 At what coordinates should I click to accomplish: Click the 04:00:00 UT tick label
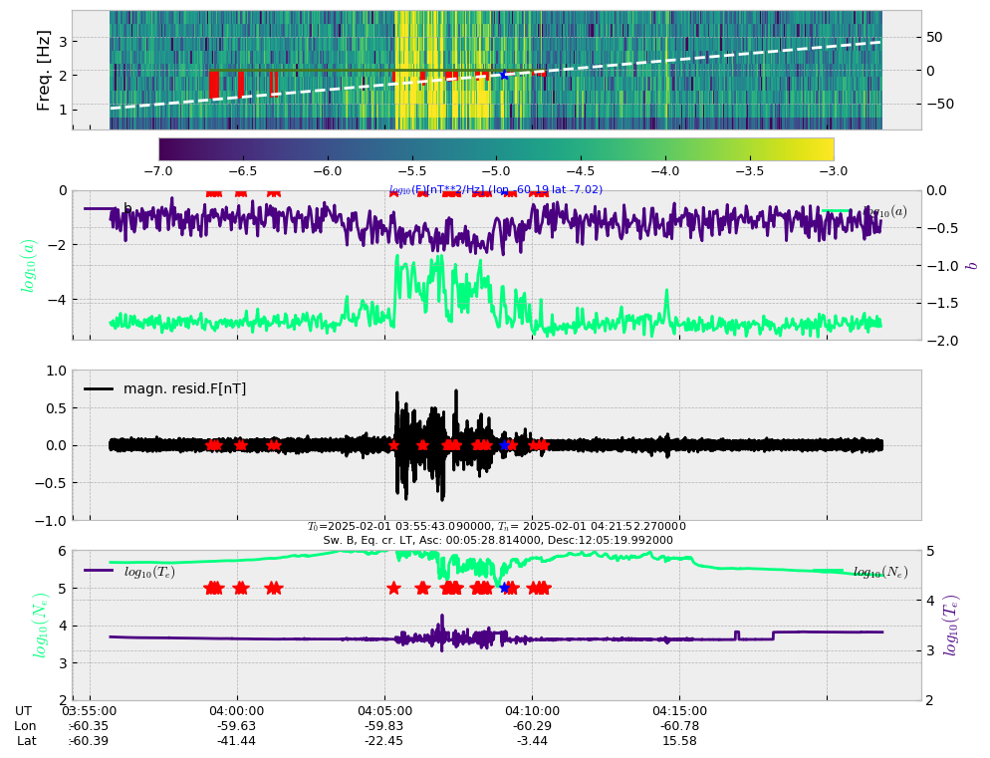pyautogui.click(x=237, y=710)
